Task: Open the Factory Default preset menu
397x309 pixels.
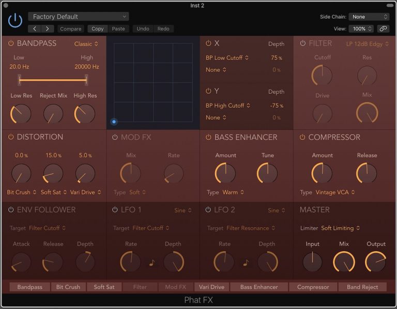Action: (x=79, y=17)
